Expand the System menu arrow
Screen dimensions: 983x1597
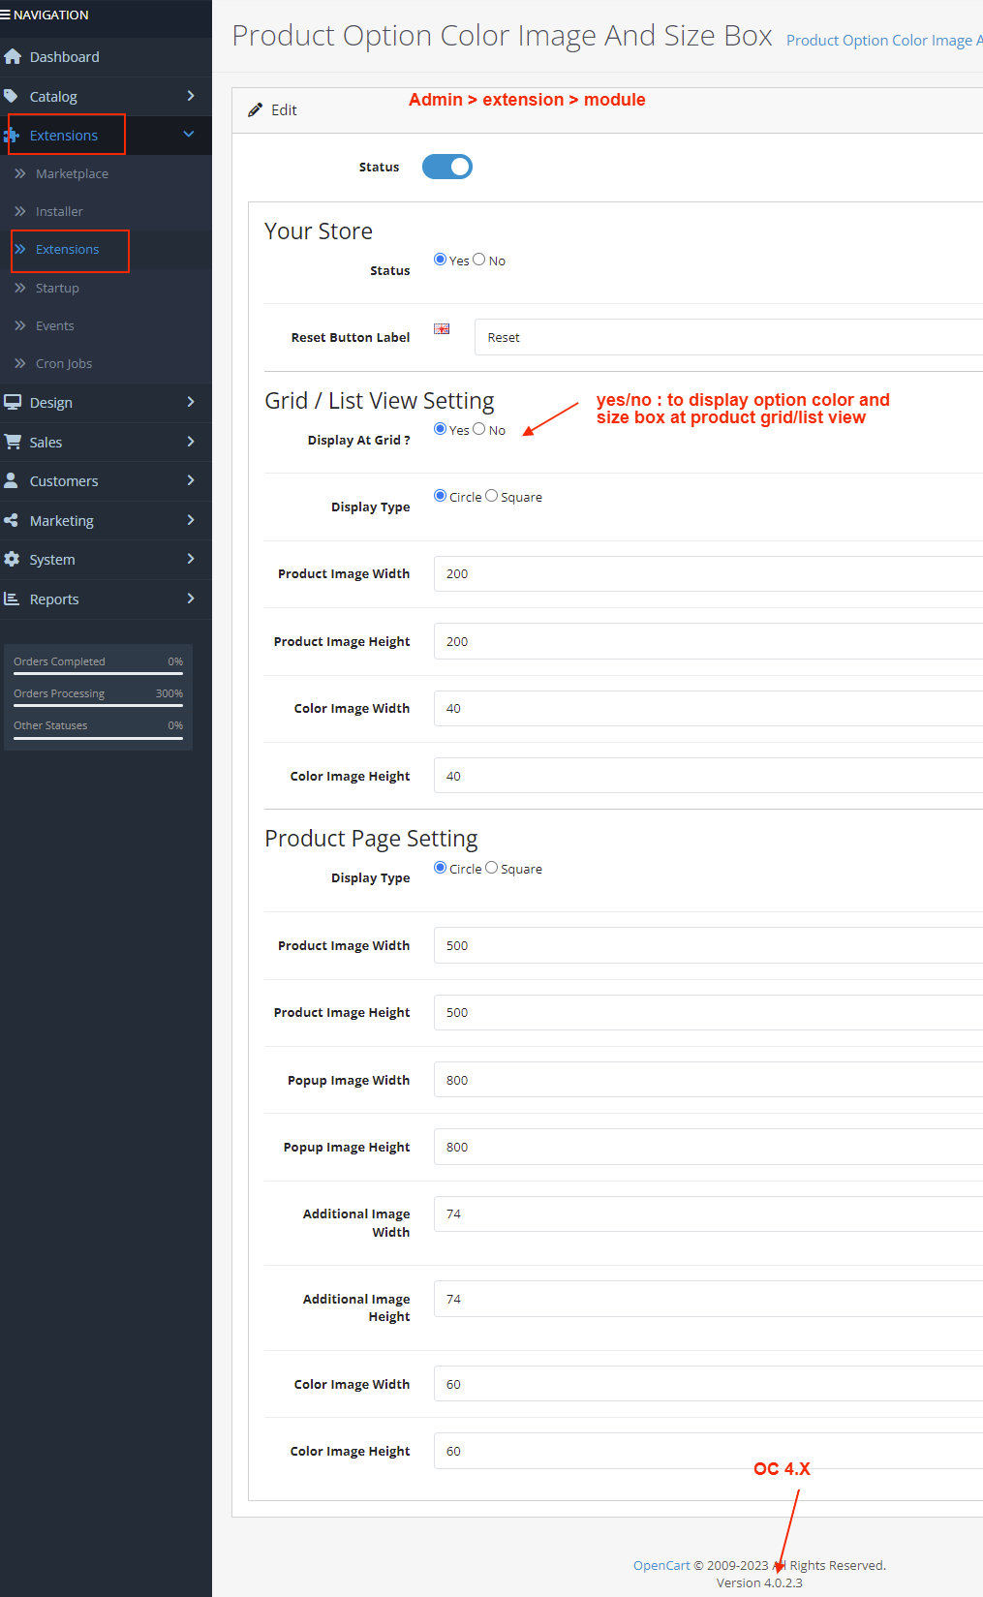pyautogui.click(x=190, y=559)
